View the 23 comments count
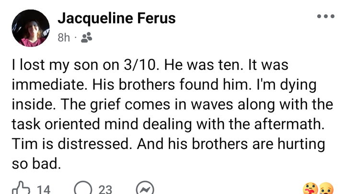 coord(105,190)
